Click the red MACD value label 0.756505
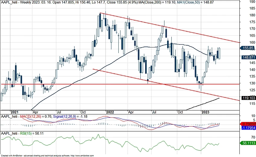The width and height of the screenshot is (256, 157). point(248,124)
